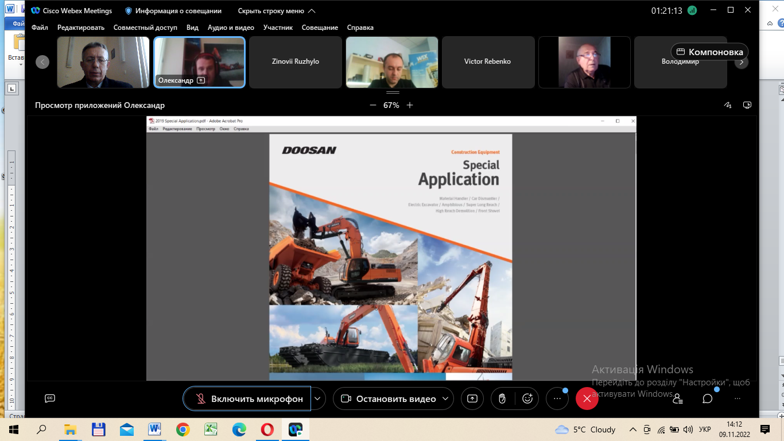
Task: Click Информация о совещании
Action: (x=173, y=11)
